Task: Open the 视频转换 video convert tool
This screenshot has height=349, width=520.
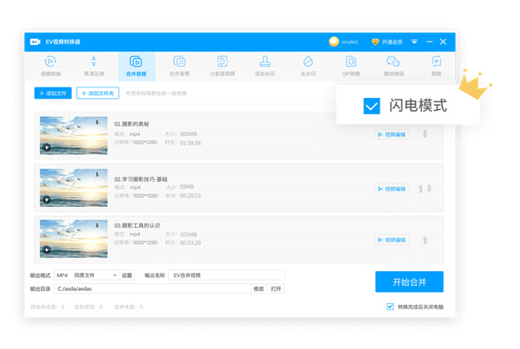Action: pyautogui.click(x=50, y=67)
